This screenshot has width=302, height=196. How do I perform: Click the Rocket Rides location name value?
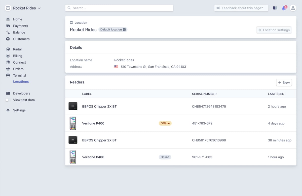pos(124,60)
